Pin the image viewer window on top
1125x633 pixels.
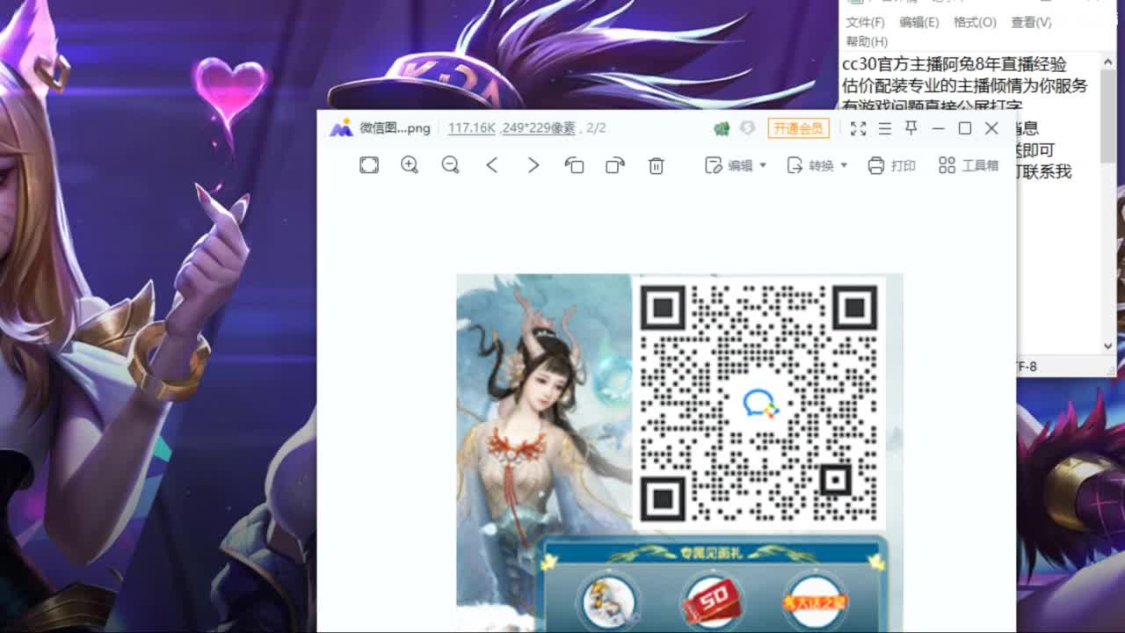pos(911,128)
